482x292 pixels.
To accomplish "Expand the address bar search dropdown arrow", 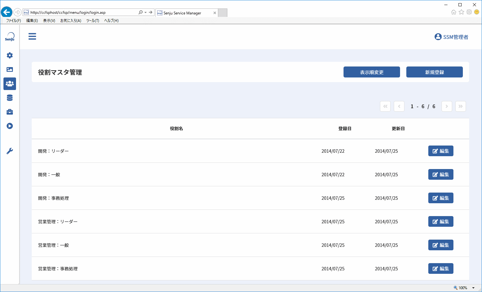I will [x=146, y=13].
